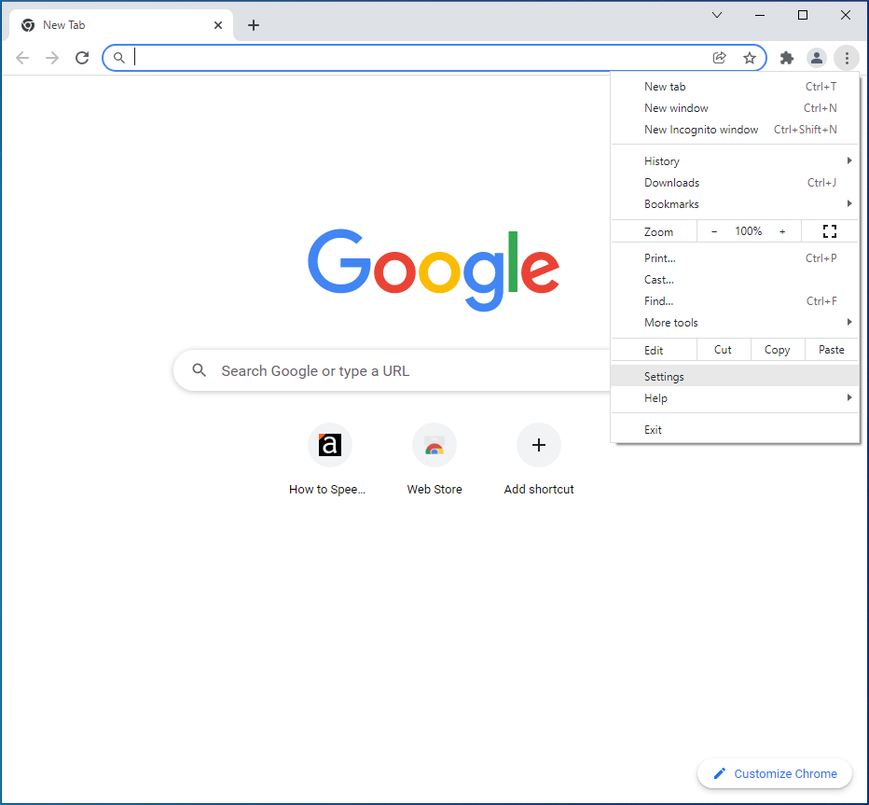This screenshot has height=805, width=869.
Task: Select Settings from the menu
Action: (x=664, y=376)
